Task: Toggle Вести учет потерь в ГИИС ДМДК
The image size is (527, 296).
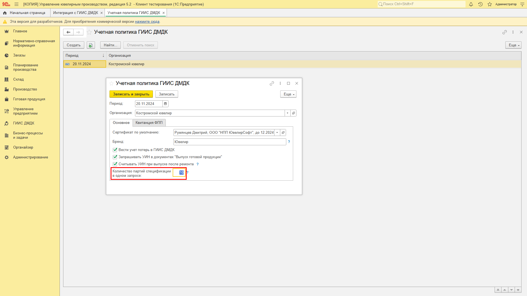Action: 115,150
